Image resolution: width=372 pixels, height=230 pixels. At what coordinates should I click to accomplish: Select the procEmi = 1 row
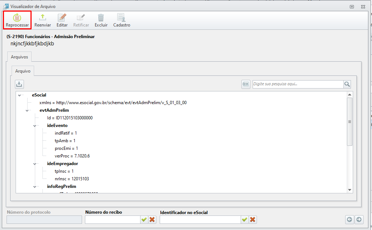[66, 148]
